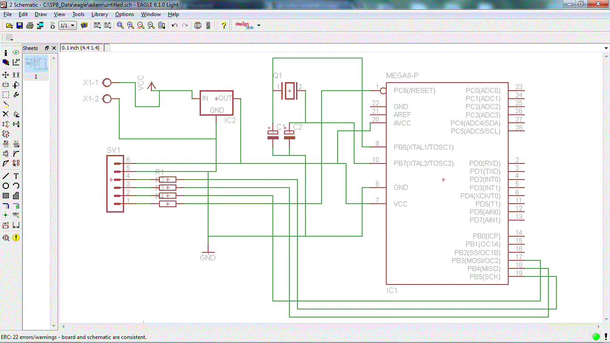Select the Smash tool
This screenshot has width=610, height=343.
pyautogui.click(x=6, y=154)
